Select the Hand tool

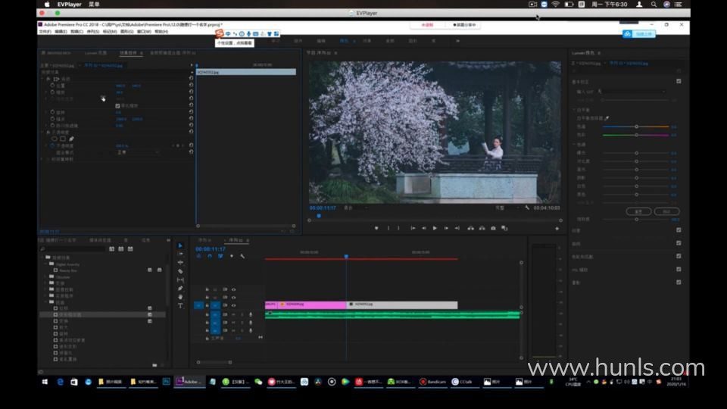click(x=180, y=297)
